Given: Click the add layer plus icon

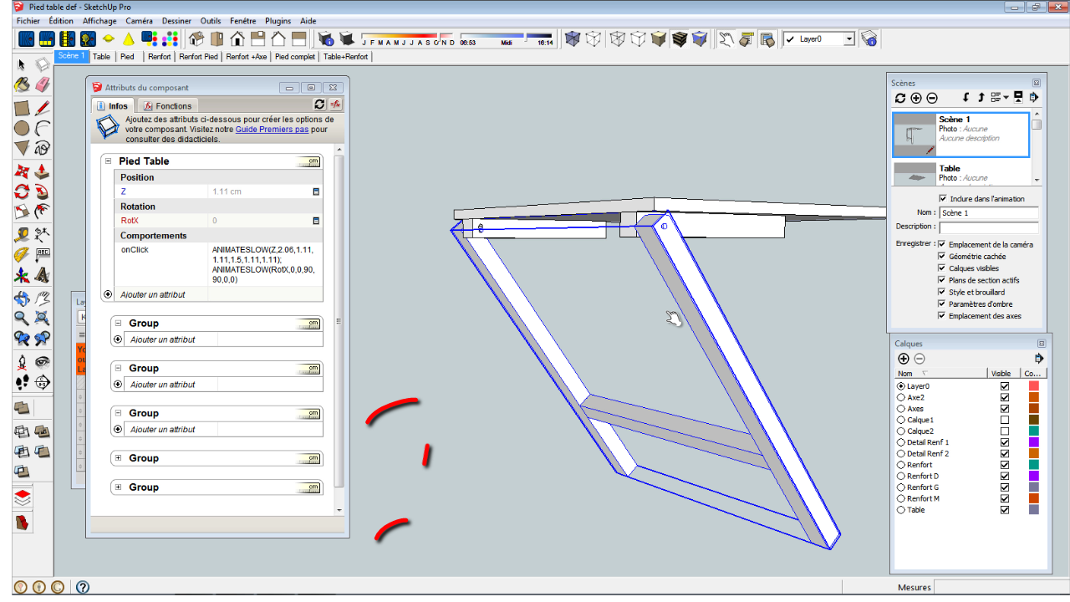Looking at the screenshot, I should pos(904,359).
